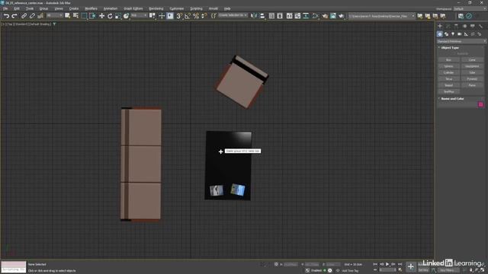The image size is (488, 274).
Task: Activate the Select and Manipulate tool
Action: tap(162, 16)
